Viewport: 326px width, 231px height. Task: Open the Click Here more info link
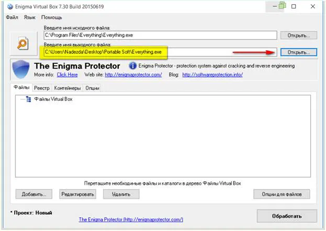tap(67, 75)
